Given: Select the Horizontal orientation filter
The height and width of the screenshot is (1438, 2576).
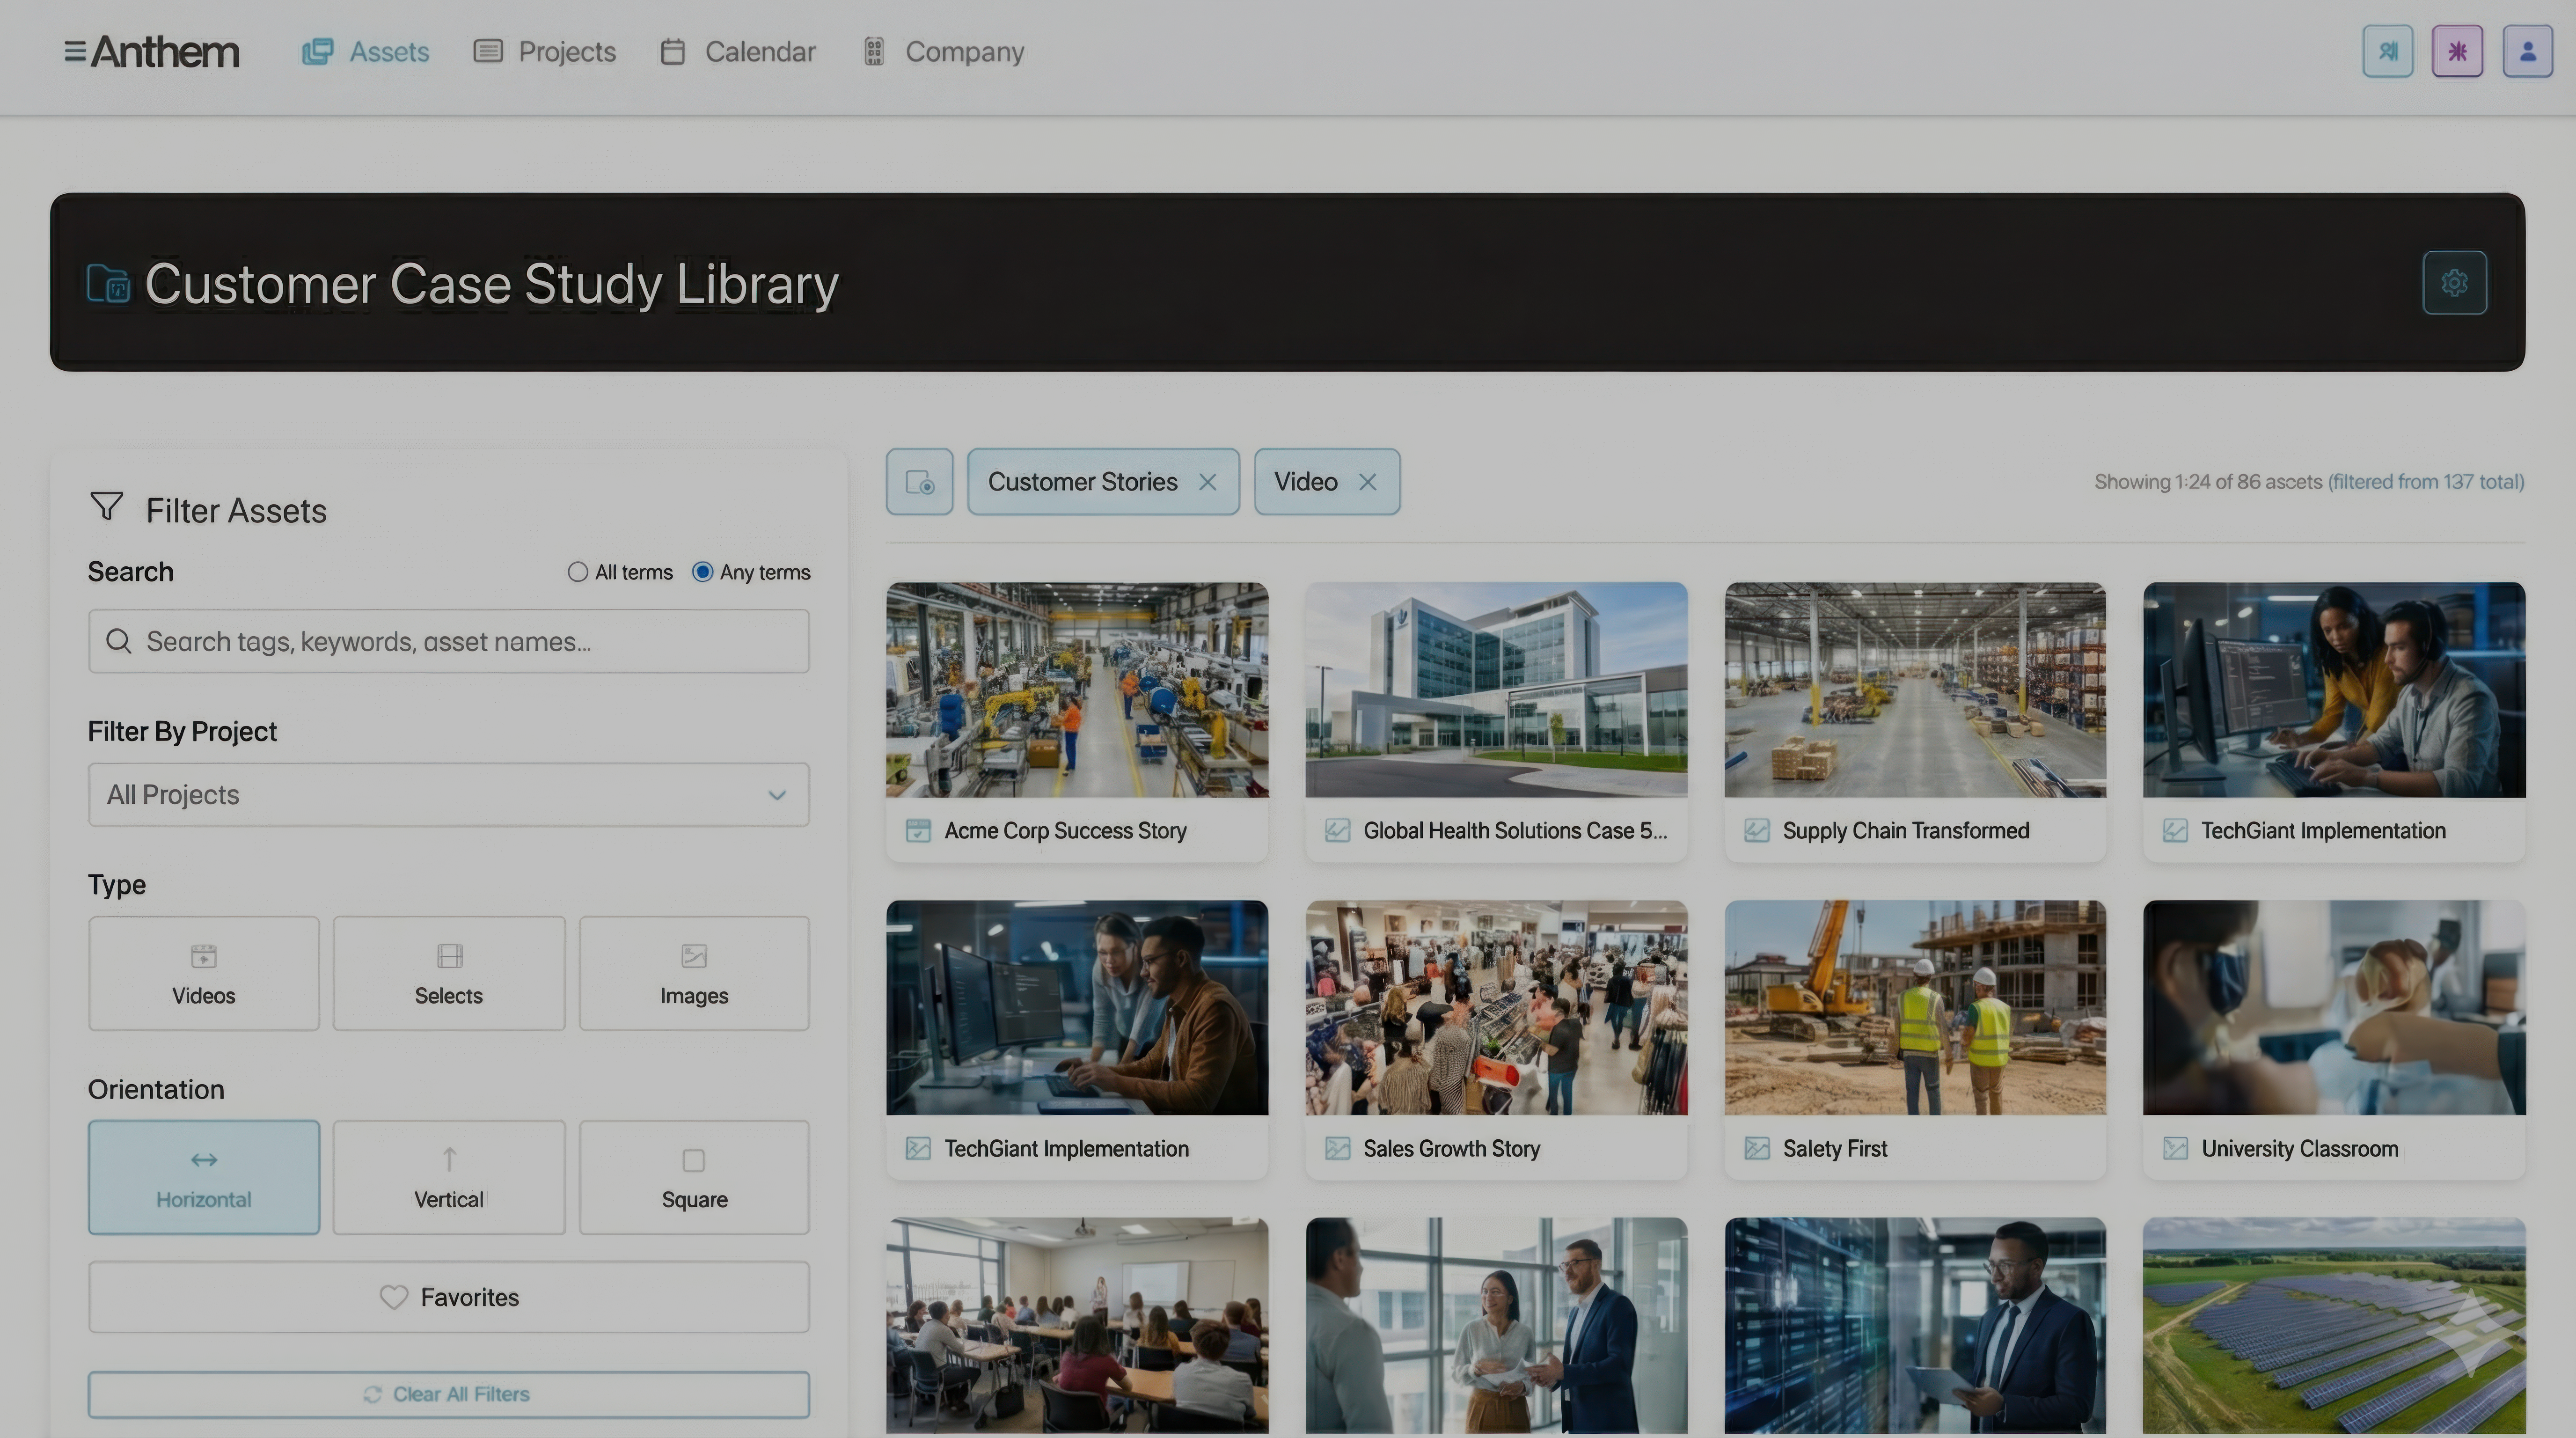Looking at the screenshot, I should tap(203, 1177).
